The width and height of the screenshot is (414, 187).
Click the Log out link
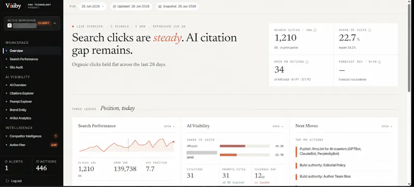17,181
